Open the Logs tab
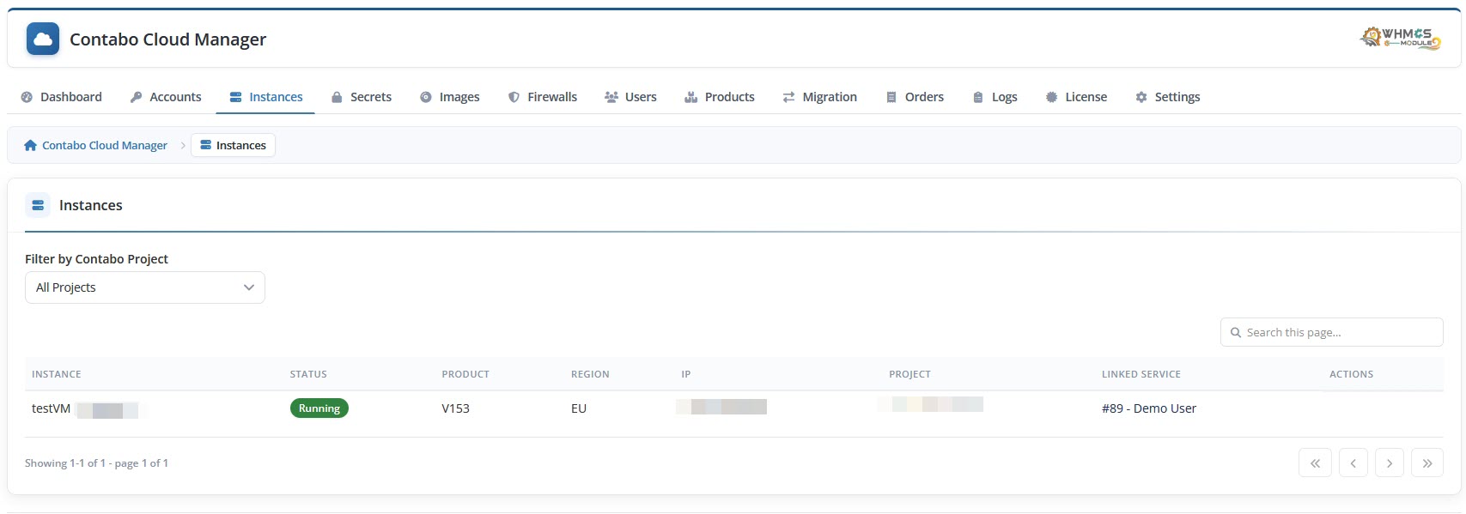The width and height of the screenshot is (1466, 514). point(995,97)
